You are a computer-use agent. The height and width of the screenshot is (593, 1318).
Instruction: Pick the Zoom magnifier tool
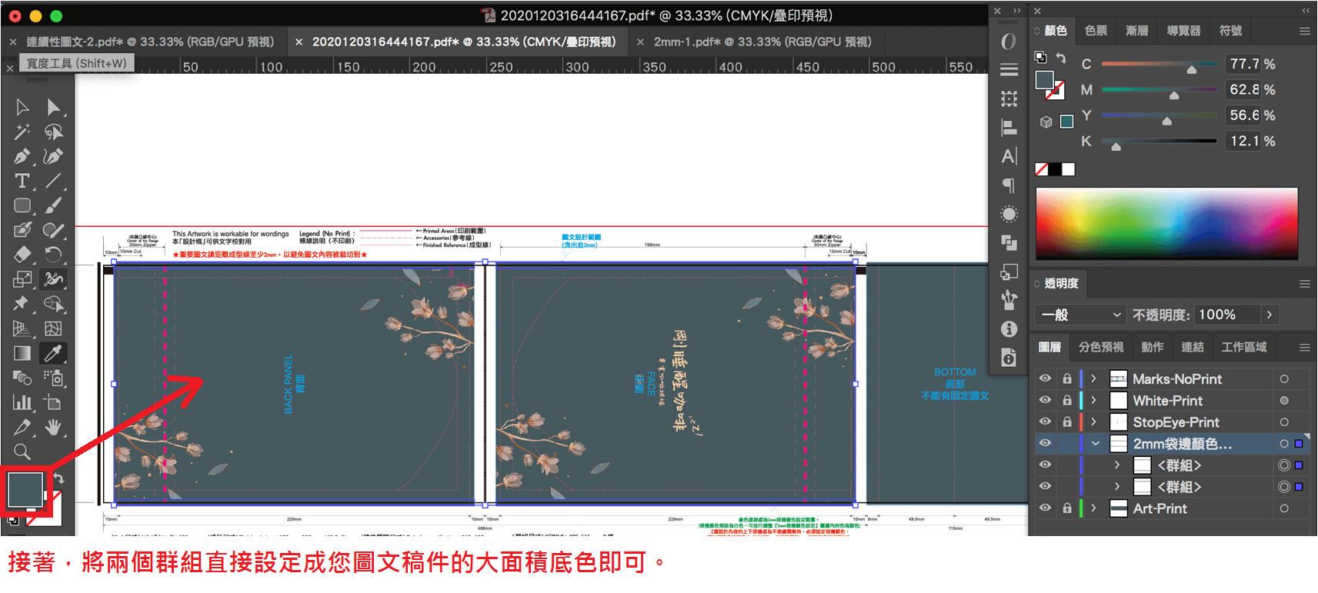tap(22, 451)
